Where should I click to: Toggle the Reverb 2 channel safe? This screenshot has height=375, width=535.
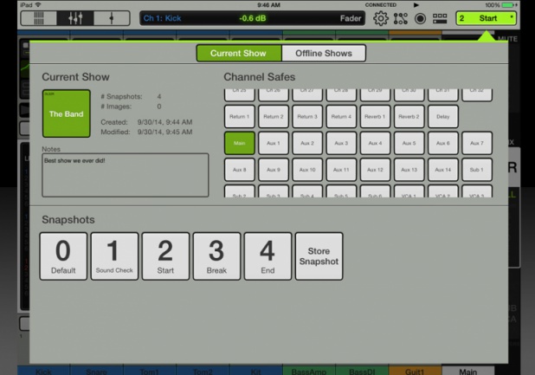[x=409, y=117]
